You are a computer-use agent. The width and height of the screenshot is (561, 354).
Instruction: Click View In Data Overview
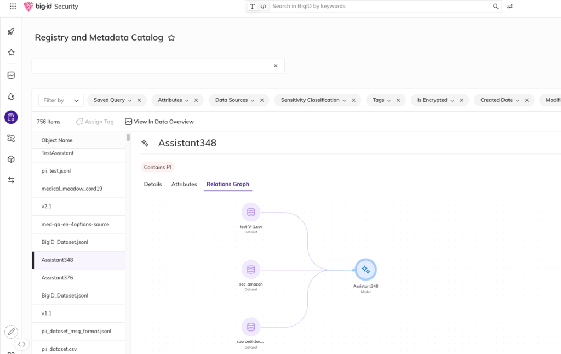159,122
